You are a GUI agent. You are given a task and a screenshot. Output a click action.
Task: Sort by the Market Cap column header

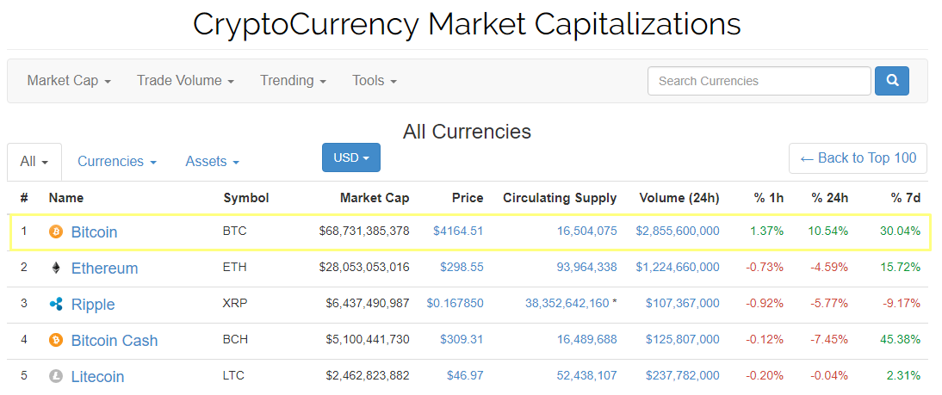[x=375, y=198]
